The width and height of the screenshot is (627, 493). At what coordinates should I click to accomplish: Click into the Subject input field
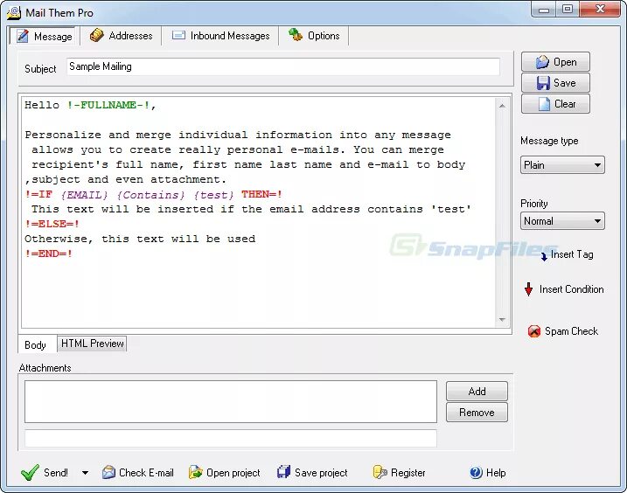(283, 66)
